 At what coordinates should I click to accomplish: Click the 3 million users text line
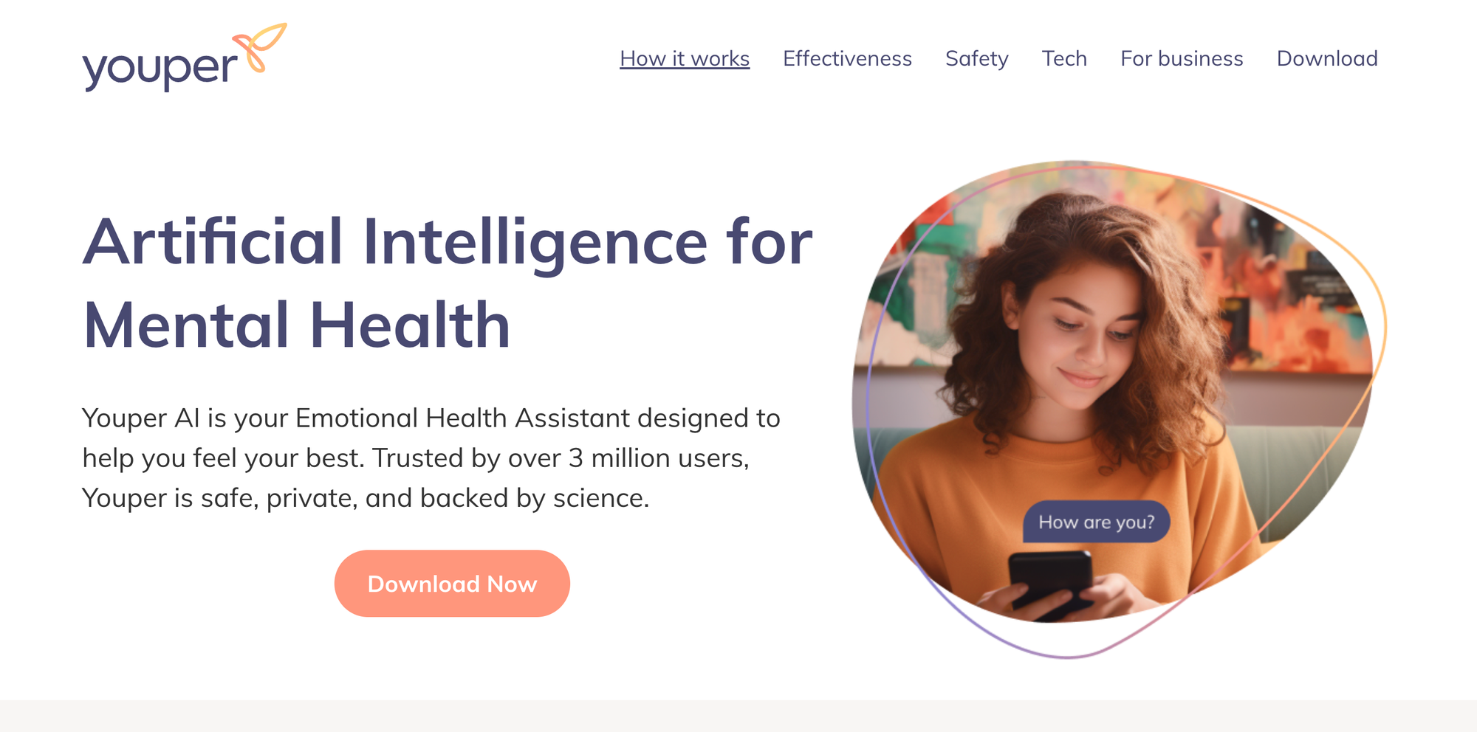tap(416, 458)
